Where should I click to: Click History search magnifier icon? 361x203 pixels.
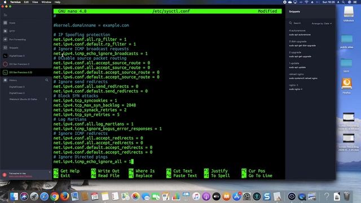coord(47,80)
